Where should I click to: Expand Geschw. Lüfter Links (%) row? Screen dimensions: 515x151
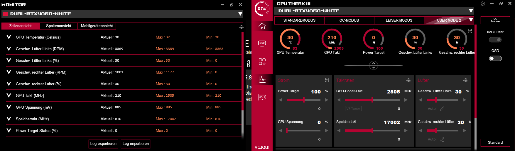point(9,60)
